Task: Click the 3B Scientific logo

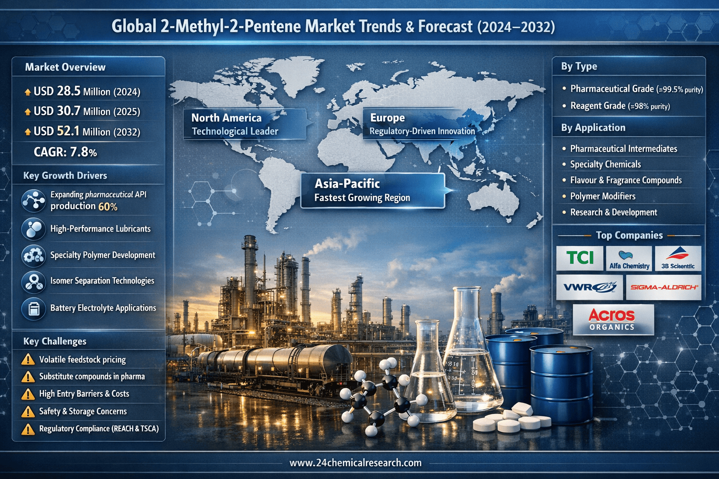Action: click(x=678, y=259)
